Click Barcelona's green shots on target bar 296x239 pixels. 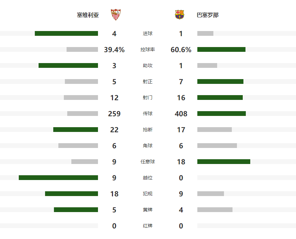point(220,81)
